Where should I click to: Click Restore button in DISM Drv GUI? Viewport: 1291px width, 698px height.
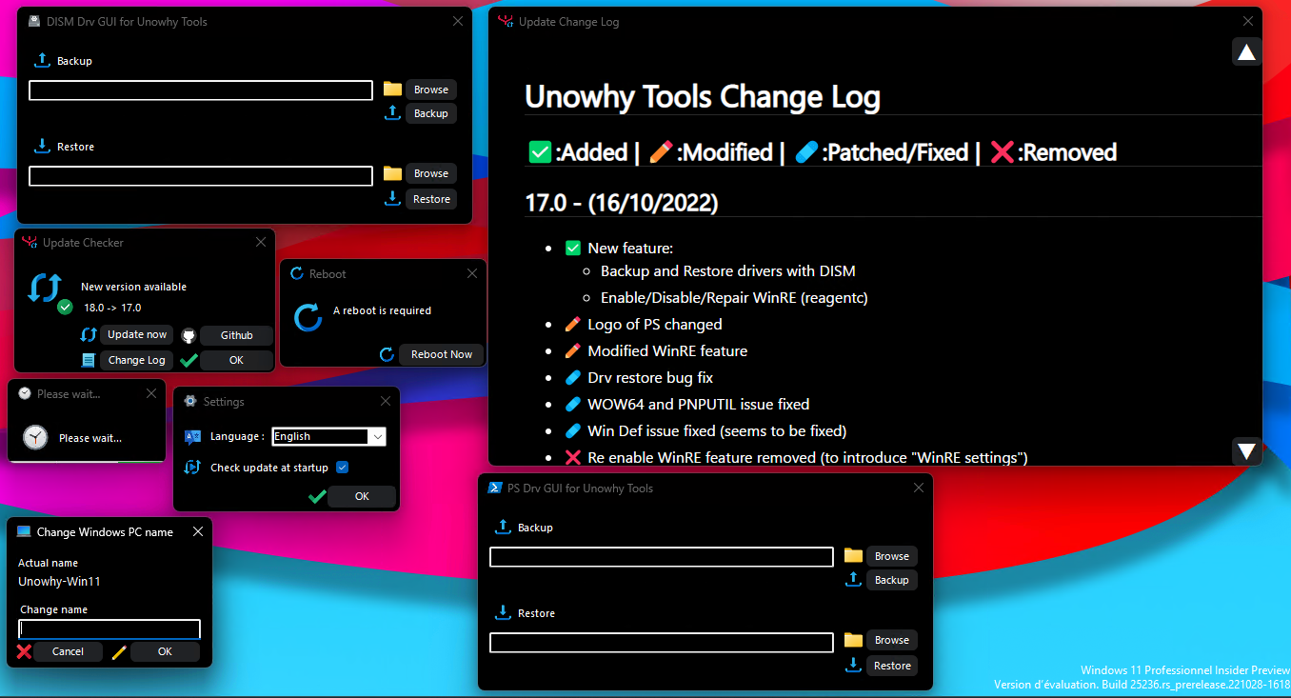click(431, 199)
